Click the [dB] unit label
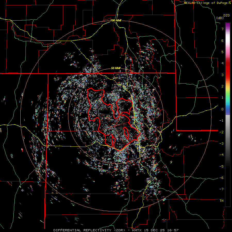The height and width of the screenshot is (232, 232). [220, 18]
